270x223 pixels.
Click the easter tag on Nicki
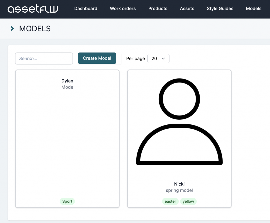coord(170,201)
